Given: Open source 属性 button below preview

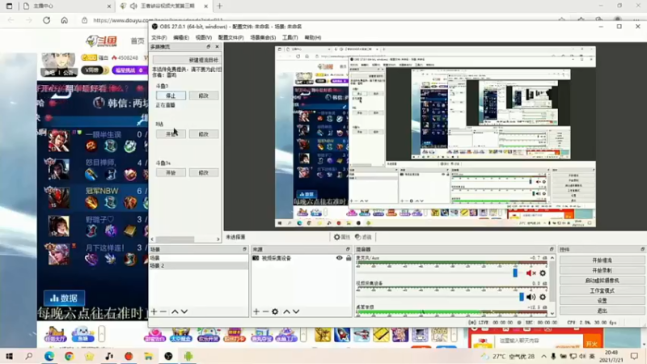Looking at the screenshot, I should 341,237.
